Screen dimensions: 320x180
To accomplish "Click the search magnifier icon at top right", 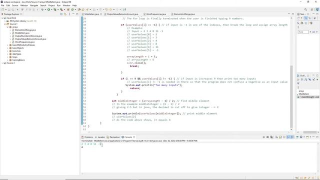I will click(305, 9).
